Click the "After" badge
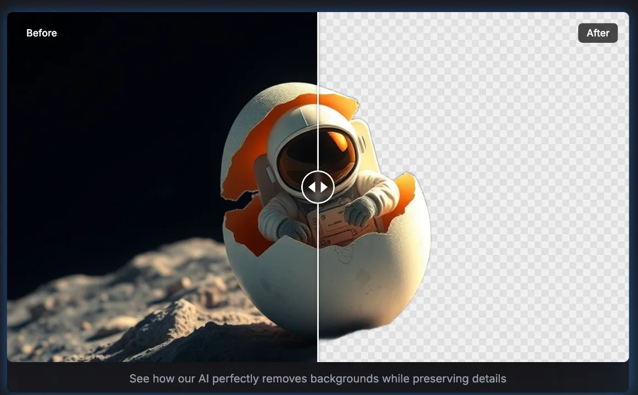638x395 pixels. click(x=597, y=33)
